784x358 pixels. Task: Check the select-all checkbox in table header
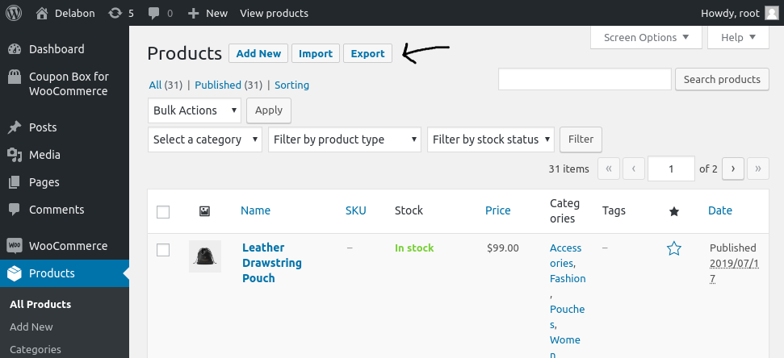pyautogui.click(x=163, y=212)
